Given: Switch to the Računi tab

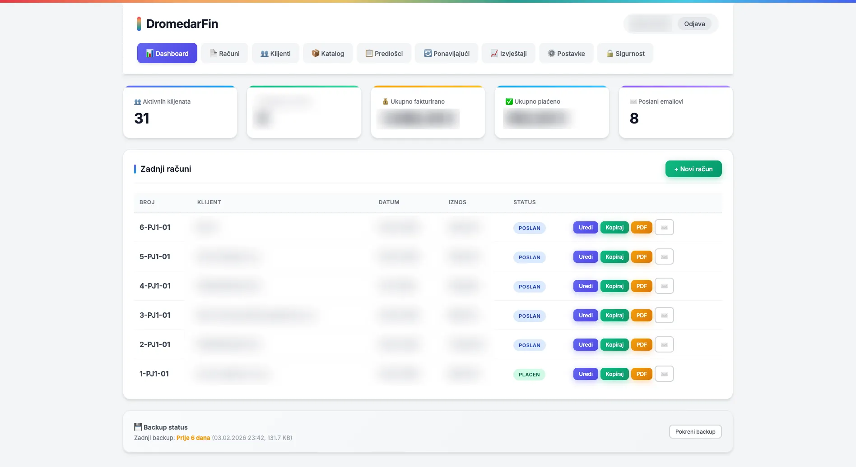Looking at the screenshot, I should click(224, 54).
